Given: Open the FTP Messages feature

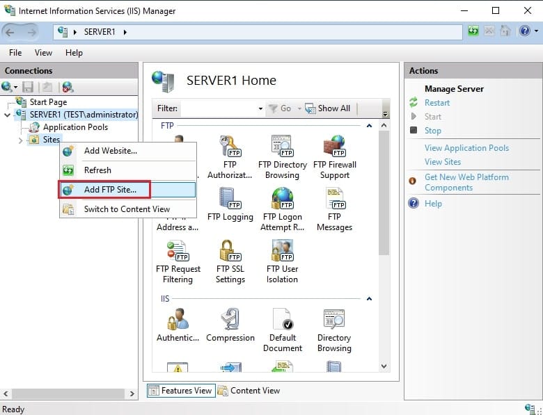Looking at the screenshot, I should pyautogui.click(x=335, y=209).
